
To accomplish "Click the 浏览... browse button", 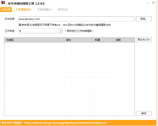I will (x=144, y=19).
